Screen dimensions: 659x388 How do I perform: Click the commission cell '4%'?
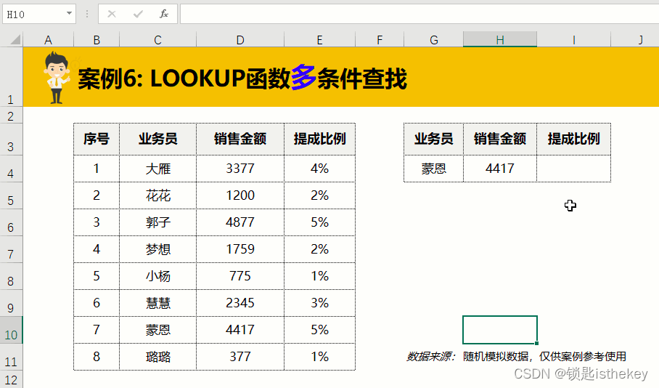[320, 169]
